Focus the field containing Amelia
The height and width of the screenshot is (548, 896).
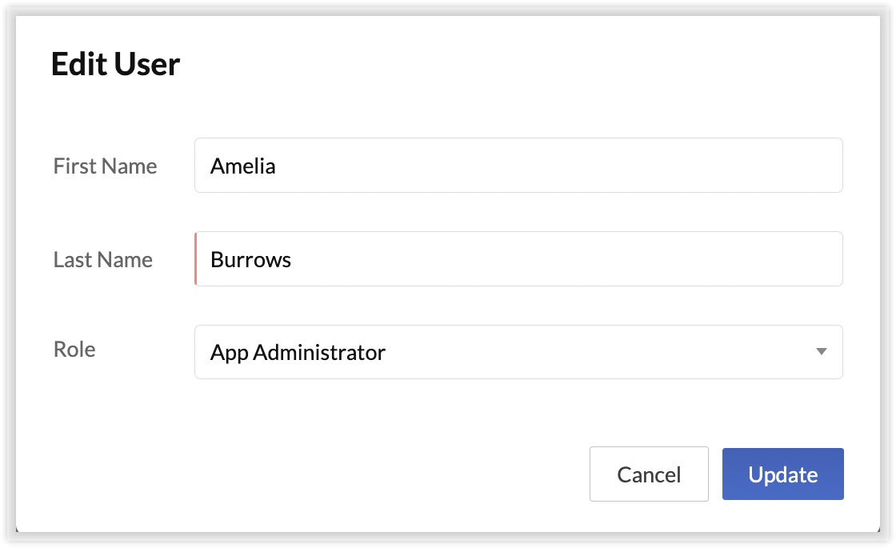[x=518, y=166]
